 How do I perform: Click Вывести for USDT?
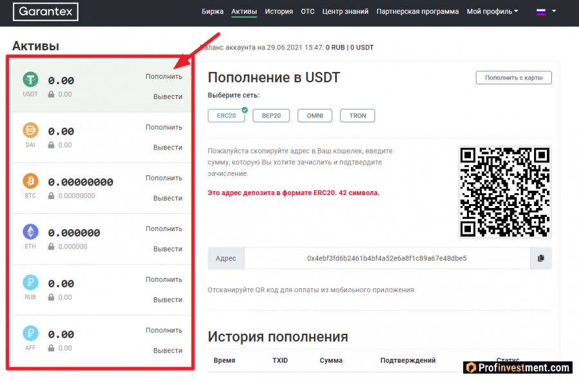[168, 96]
